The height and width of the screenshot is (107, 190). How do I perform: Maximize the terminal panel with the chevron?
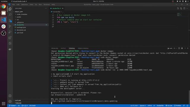185,48
